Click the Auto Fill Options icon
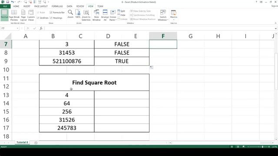The image size is (278, 156). pos(151,68)
